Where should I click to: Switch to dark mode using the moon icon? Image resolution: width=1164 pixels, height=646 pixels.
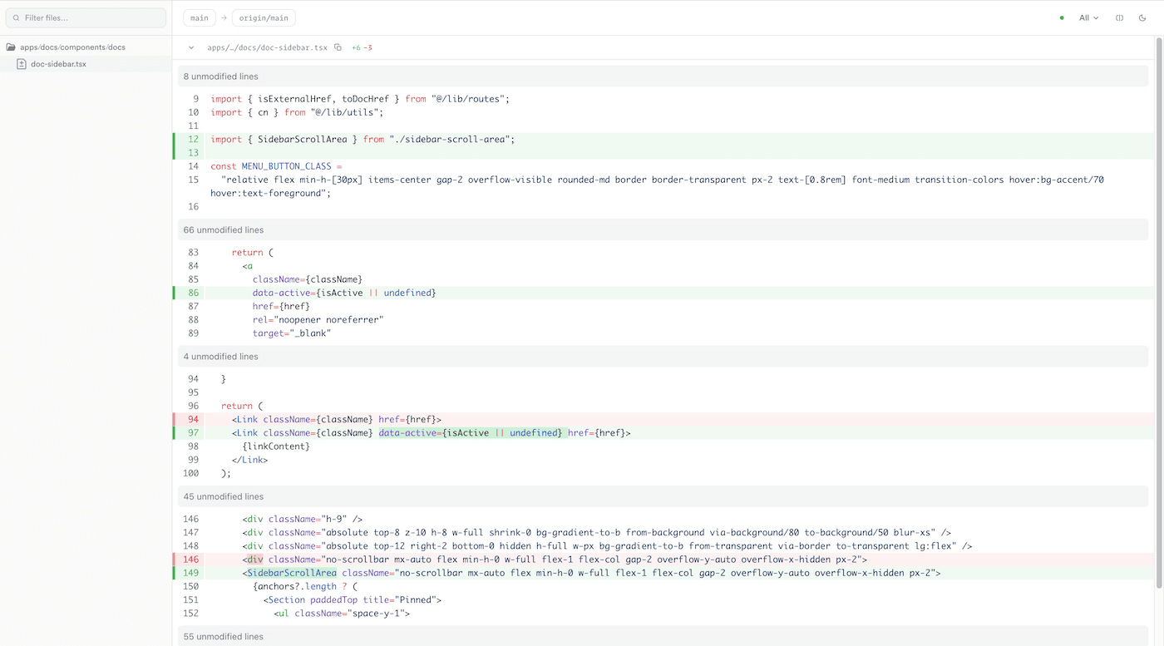click(x=1142, y=17)
